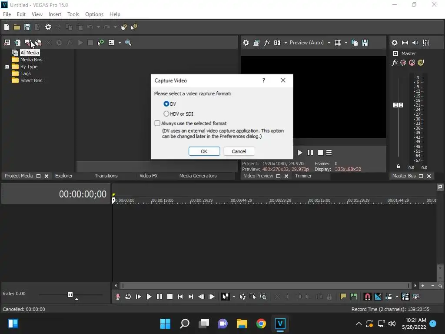Open Video Preview project properties gear
This screenshot has width=445, height=334.
(x=246, y=43)
